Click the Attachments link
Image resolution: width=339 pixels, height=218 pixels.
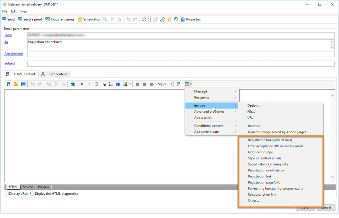[14, 54]
